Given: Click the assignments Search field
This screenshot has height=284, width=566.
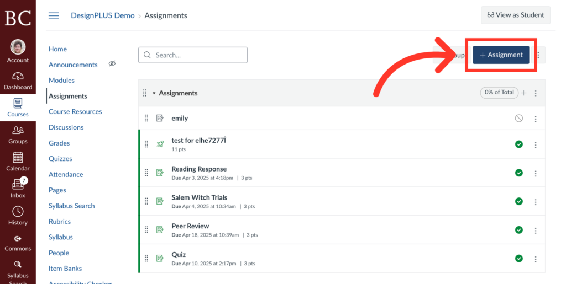Looking at the screenshot, I should (193, 55).
